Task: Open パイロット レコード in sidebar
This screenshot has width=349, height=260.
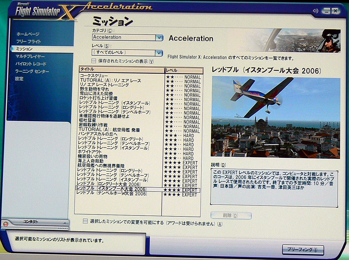Action: tap(31, 64)
